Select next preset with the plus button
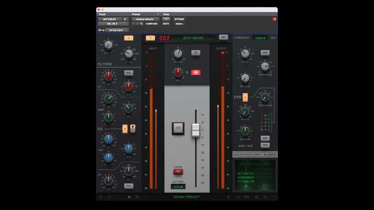 (x=138, y=24)
